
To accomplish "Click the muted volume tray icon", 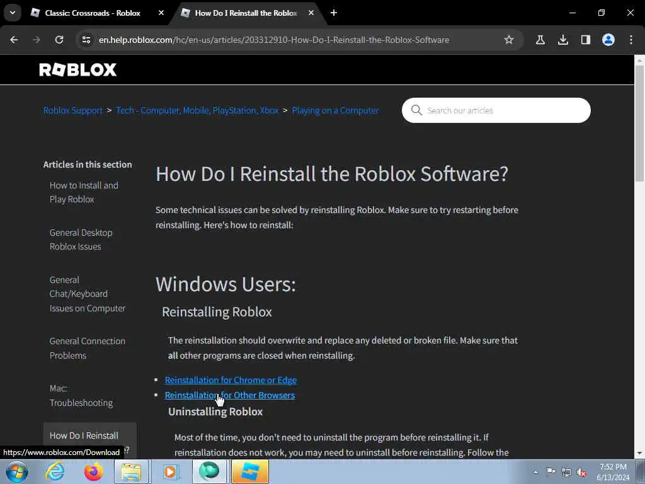I will coord(581,472).
